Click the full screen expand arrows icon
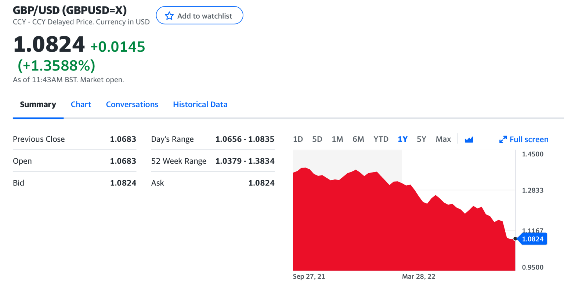The width and height of the screenshot is (564, 283). point(503,139)
